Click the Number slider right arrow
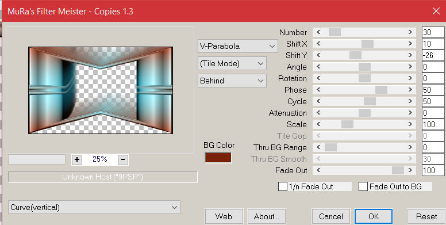This screenshot has height=225, width=446. click(x=410, y=32)
